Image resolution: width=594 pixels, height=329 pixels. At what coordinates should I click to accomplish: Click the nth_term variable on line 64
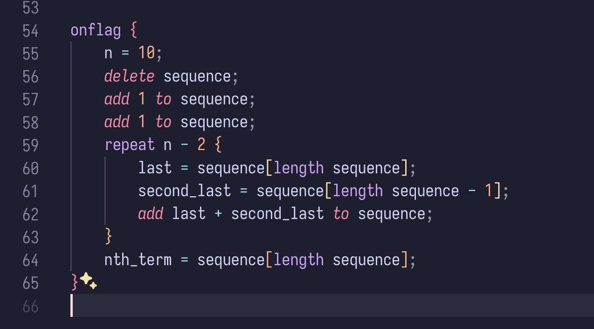pyautogui.click(x=138, y=260)
